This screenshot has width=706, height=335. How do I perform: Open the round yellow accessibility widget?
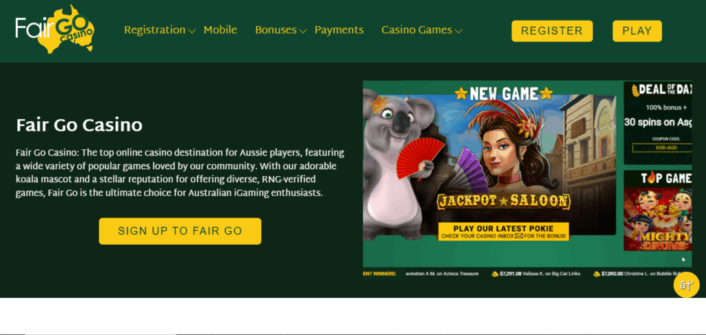(686, 284)
